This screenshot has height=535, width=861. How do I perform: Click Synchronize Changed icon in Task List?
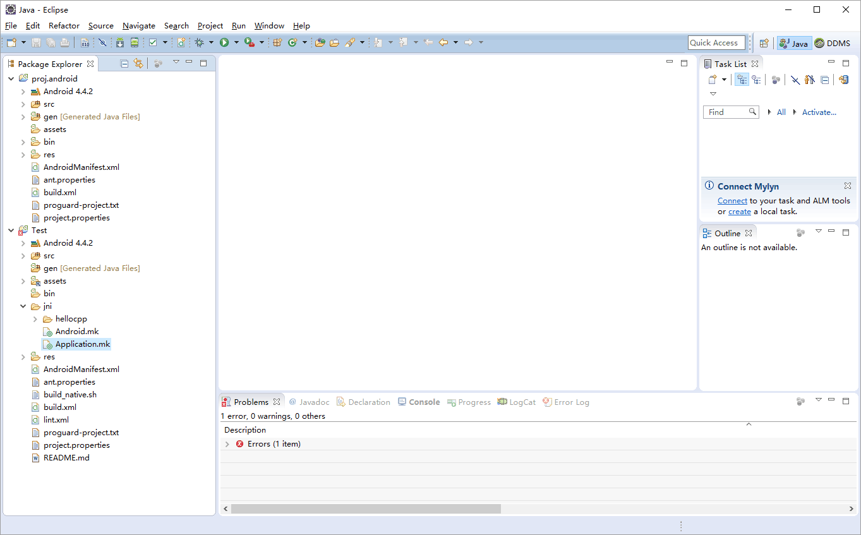(843, 80)
